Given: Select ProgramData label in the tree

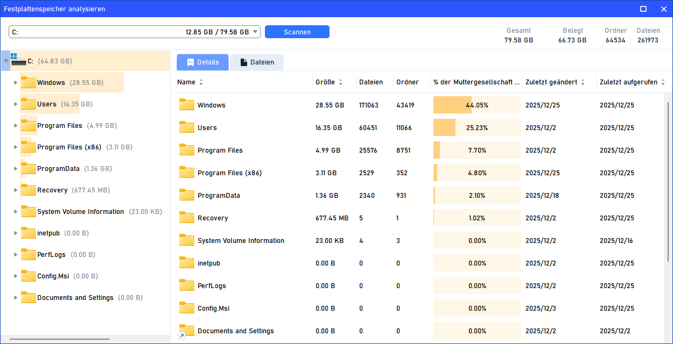Looking at the screenshot, I should (x=58, y=169).
